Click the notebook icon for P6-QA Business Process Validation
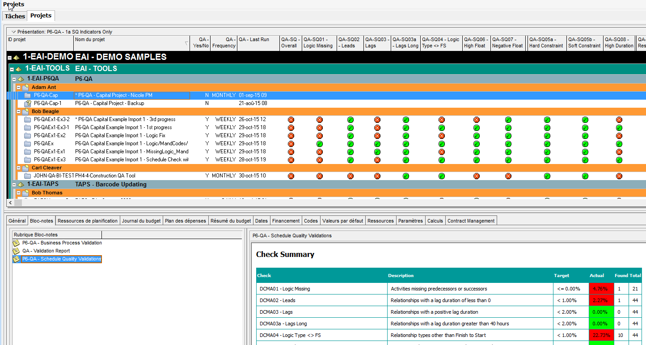The height and width of the screenshot is (345, 646). (17, 243)
